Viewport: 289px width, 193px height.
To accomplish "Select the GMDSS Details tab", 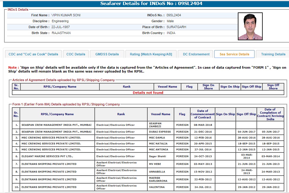I will click(x=107, y=54).
